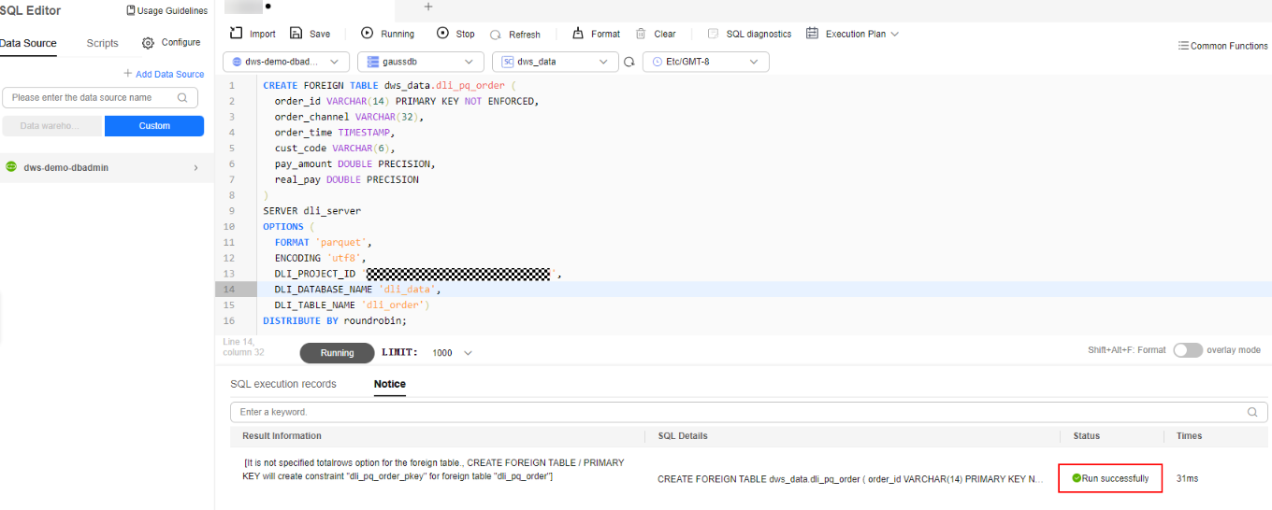Click the Format broom icon
Viewport: 1272px width, 510px height.
[x=578, y=33]
